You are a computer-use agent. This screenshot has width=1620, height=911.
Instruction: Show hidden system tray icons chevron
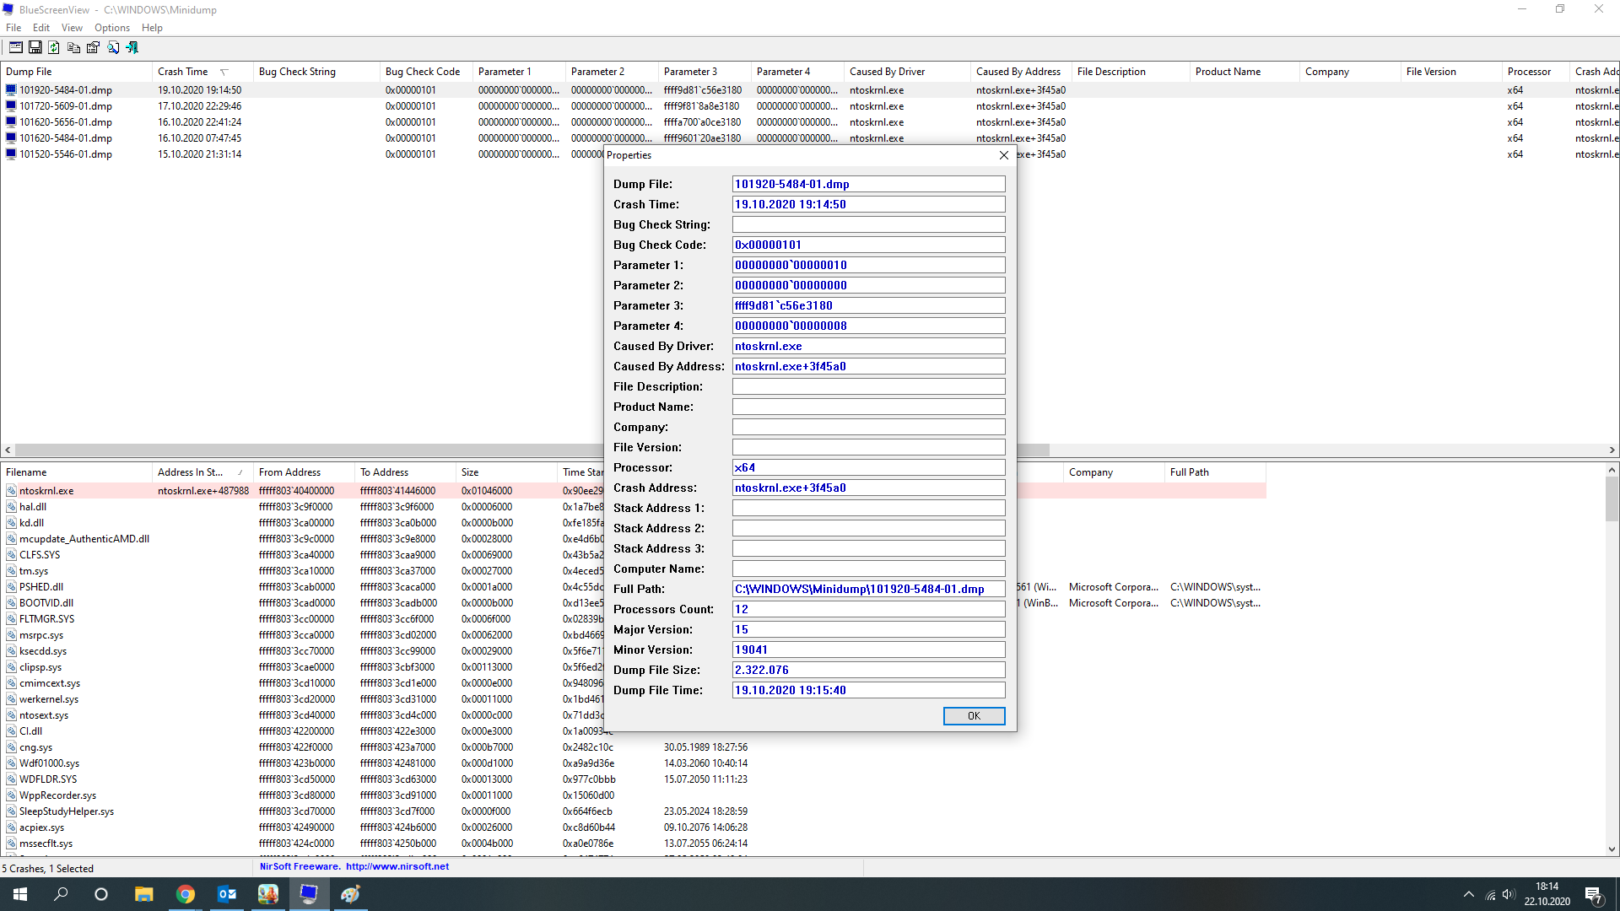1469,894
